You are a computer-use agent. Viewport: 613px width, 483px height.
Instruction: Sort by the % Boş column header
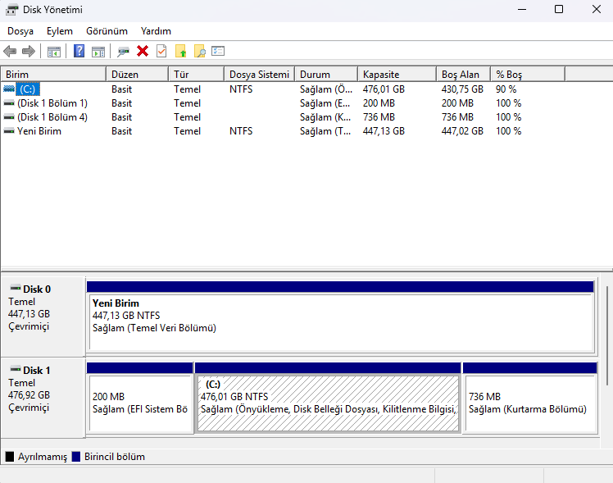click(528, 75)
